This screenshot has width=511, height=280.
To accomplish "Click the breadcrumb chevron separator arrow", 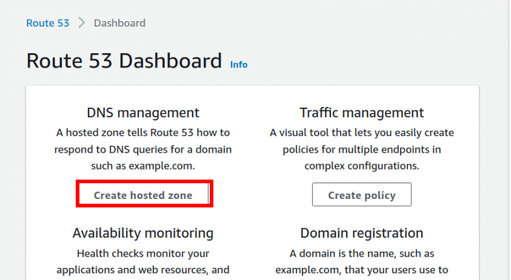I will (x=81, y=22).
